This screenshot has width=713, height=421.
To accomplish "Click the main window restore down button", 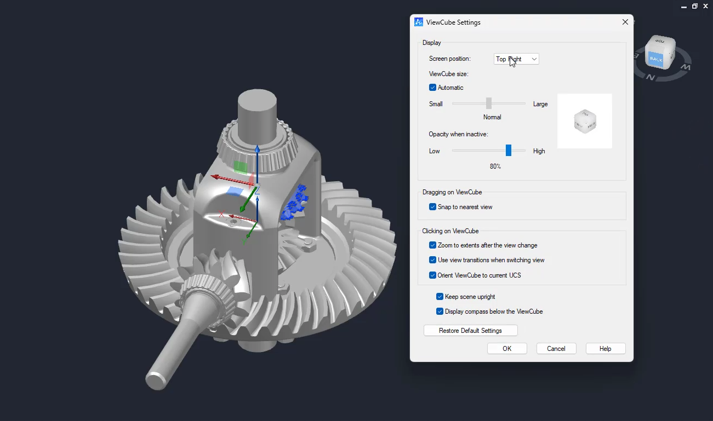I will pyautogui.click(x=695, y=6).
